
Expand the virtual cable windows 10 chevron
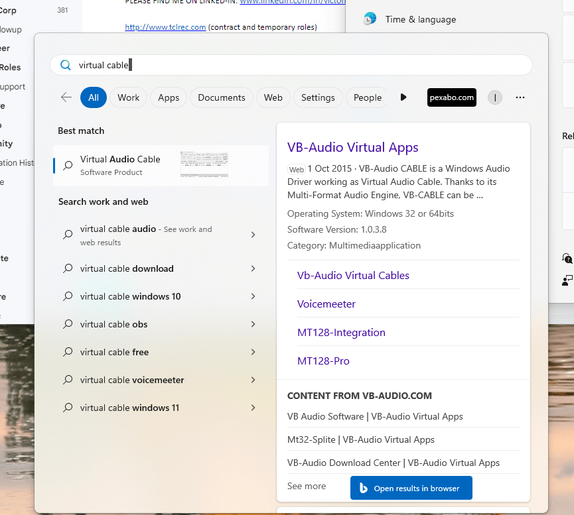pyautogui.click(x=253, y=296)
